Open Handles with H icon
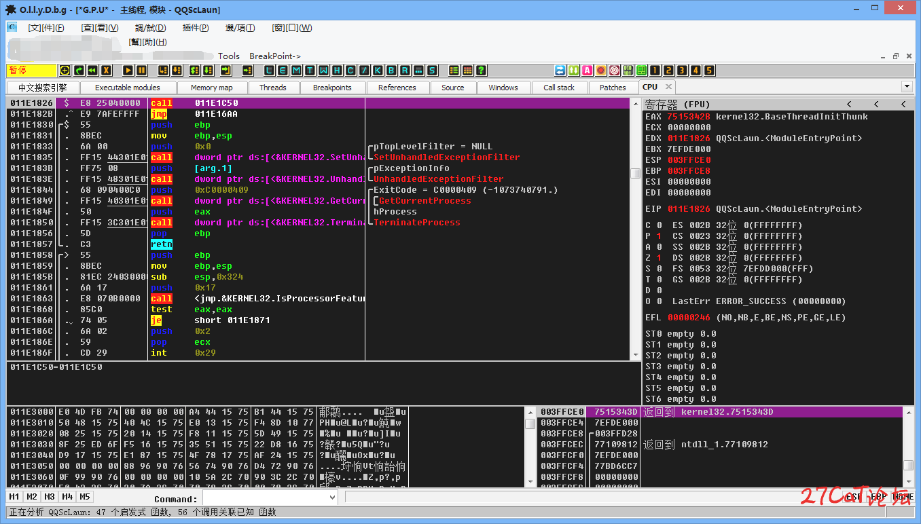921x524 pixels. point(337,71)
